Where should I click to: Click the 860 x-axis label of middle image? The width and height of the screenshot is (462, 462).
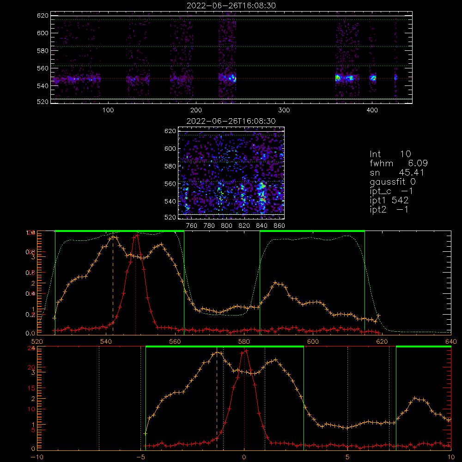click(x=280, y=226)
